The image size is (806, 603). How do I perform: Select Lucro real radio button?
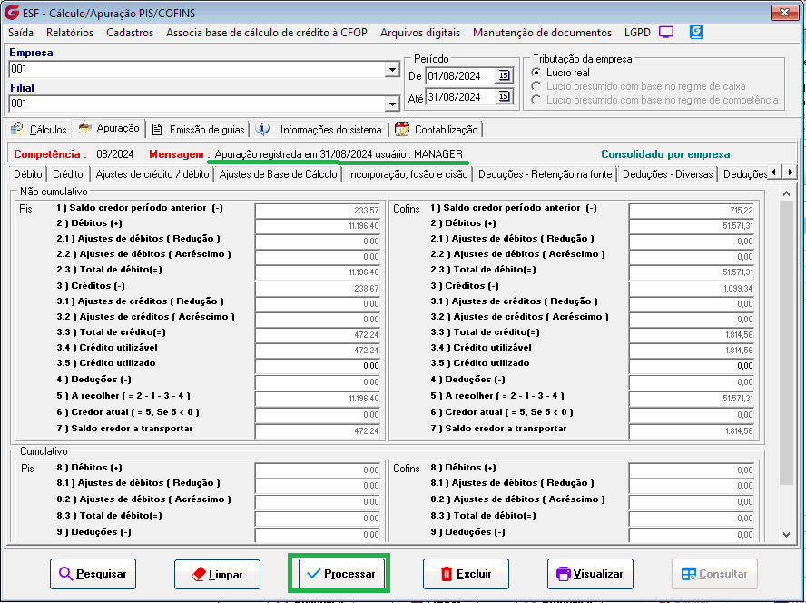pyautogui.click(x=536, y=73)
